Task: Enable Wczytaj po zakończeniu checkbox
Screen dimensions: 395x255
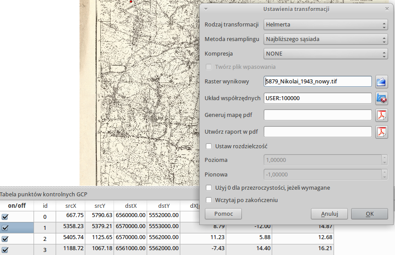Action: click(209, 200)
